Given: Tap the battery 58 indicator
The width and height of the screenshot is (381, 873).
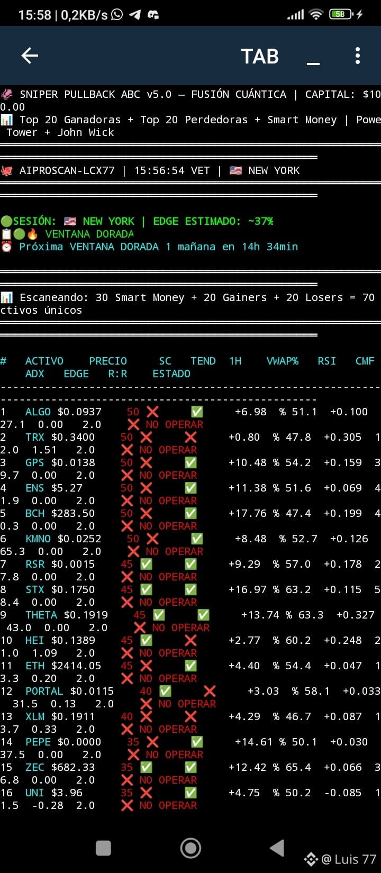Looking at the screenshot, I should coord(342,14).
